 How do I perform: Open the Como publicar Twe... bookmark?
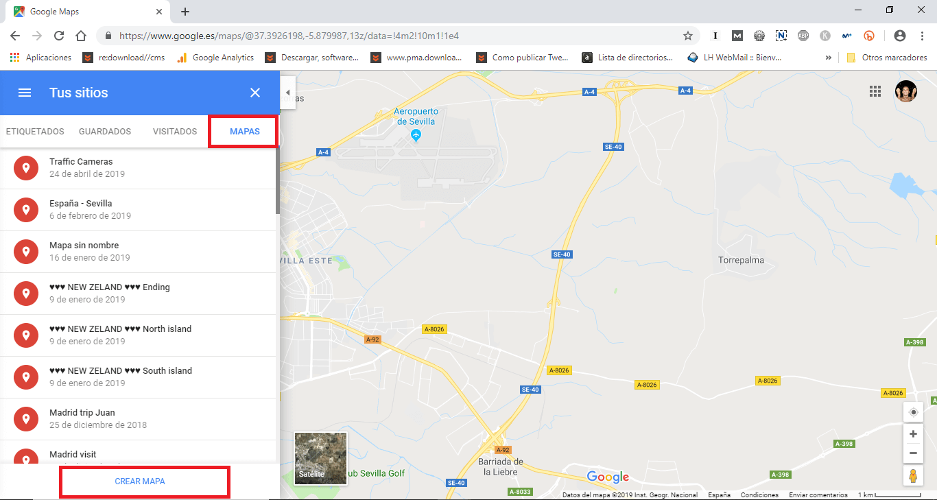[x=523, y=58]
